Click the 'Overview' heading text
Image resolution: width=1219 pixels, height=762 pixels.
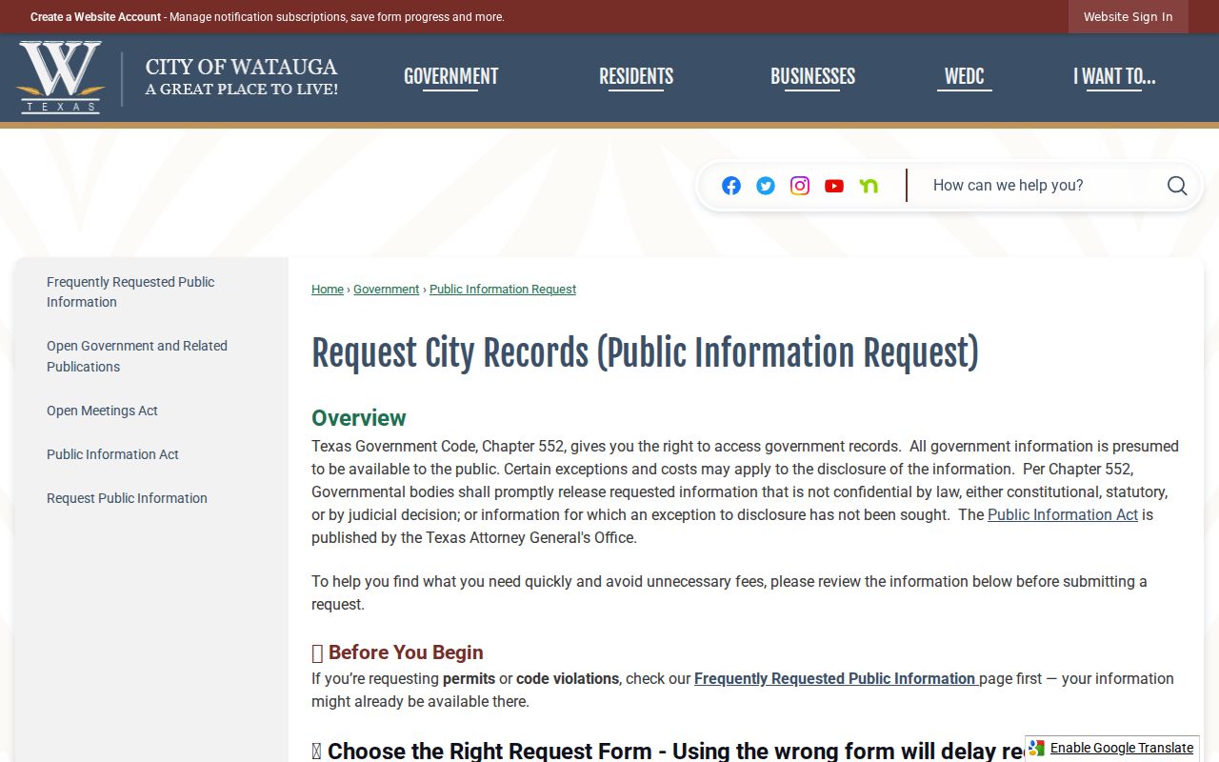[359, 418]
